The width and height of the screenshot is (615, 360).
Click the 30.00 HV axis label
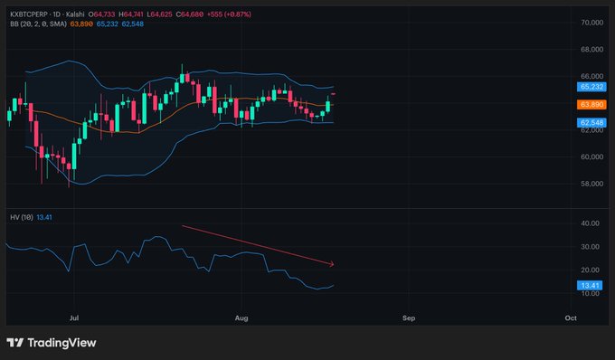click(x=590, y=247)
